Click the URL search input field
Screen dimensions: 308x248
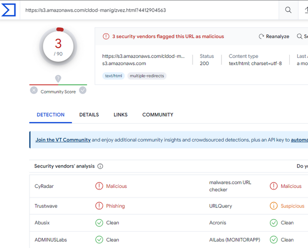(x=149, y=10)
